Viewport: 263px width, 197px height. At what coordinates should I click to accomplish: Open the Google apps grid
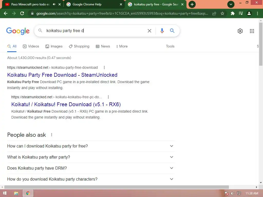click(252, 31)
